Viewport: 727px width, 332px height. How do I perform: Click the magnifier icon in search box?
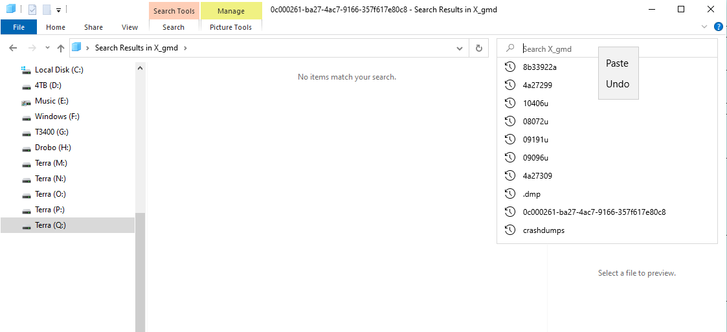pyautogui.click(x=511, y=48)
